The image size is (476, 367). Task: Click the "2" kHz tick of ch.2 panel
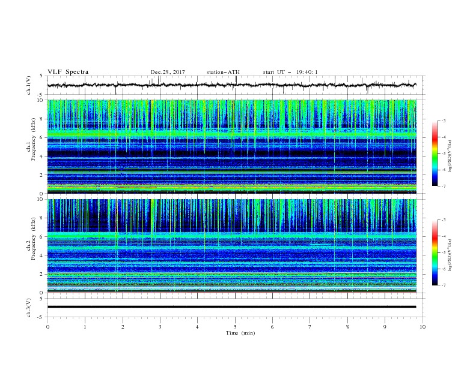point(42,274)
